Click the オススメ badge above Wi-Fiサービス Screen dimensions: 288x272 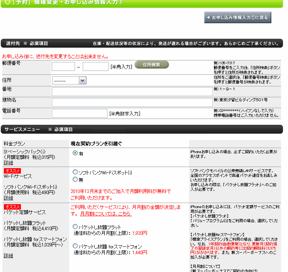12,170
